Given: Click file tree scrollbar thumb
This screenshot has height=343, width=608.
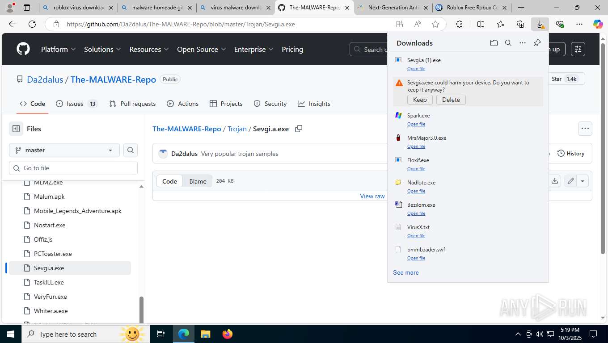Looking at the screenshot, I should (x=141, y=309).
